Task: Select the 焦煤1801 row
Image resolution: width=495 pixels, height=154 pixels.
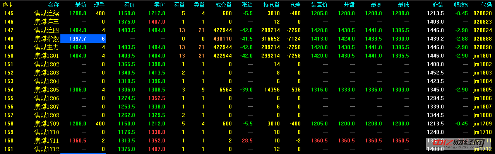Action: tap(247, 56)
